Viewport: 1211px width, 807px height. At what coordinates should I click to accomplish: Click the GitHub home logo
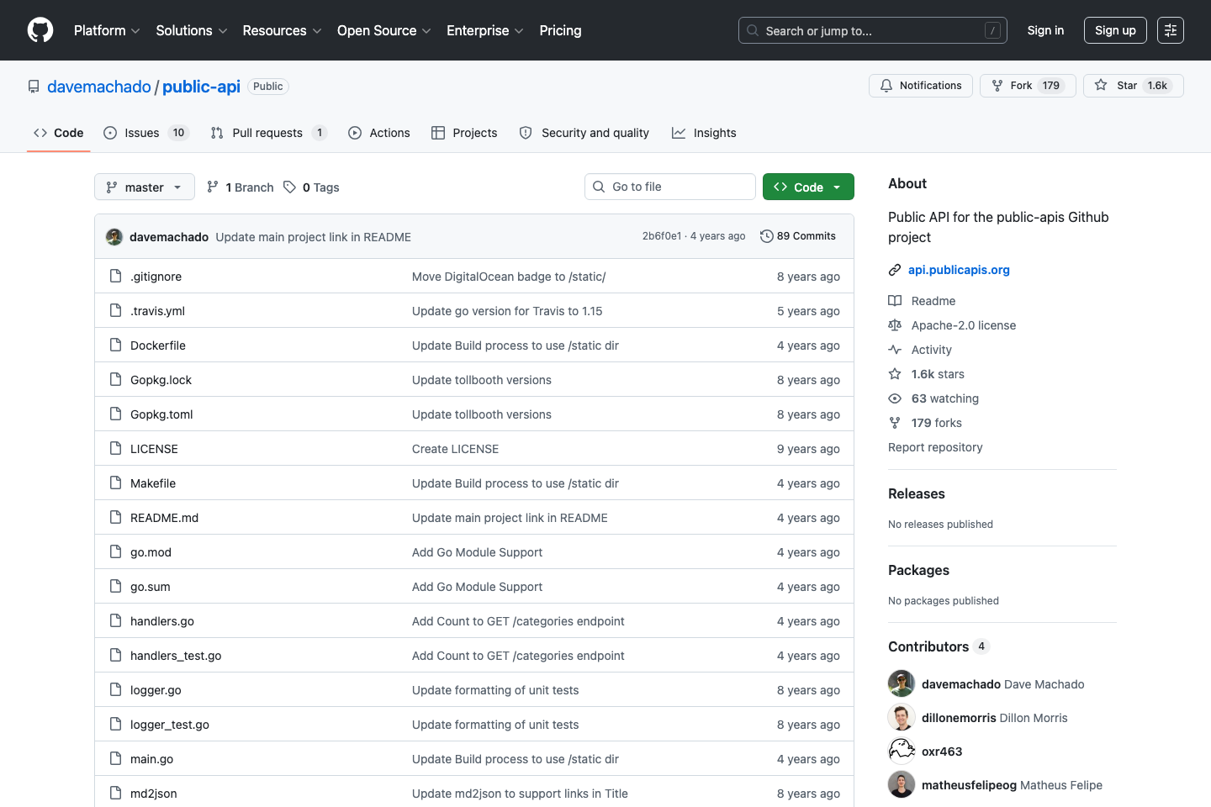point(40,30)
